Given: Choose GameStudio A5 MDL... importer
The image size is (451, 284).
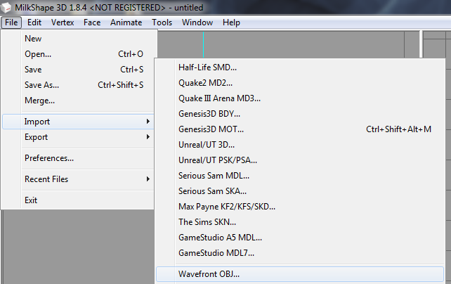Looking at the screenshot, I should click(300, 238).
